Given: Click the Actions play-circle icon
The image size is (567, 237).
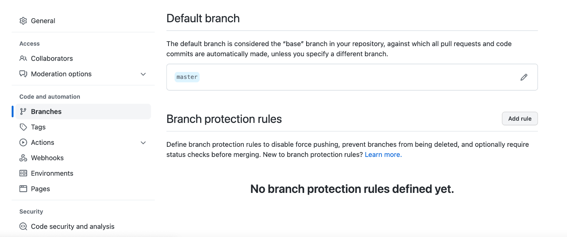Looking at the screenshot, I should (x=23, y=142).
